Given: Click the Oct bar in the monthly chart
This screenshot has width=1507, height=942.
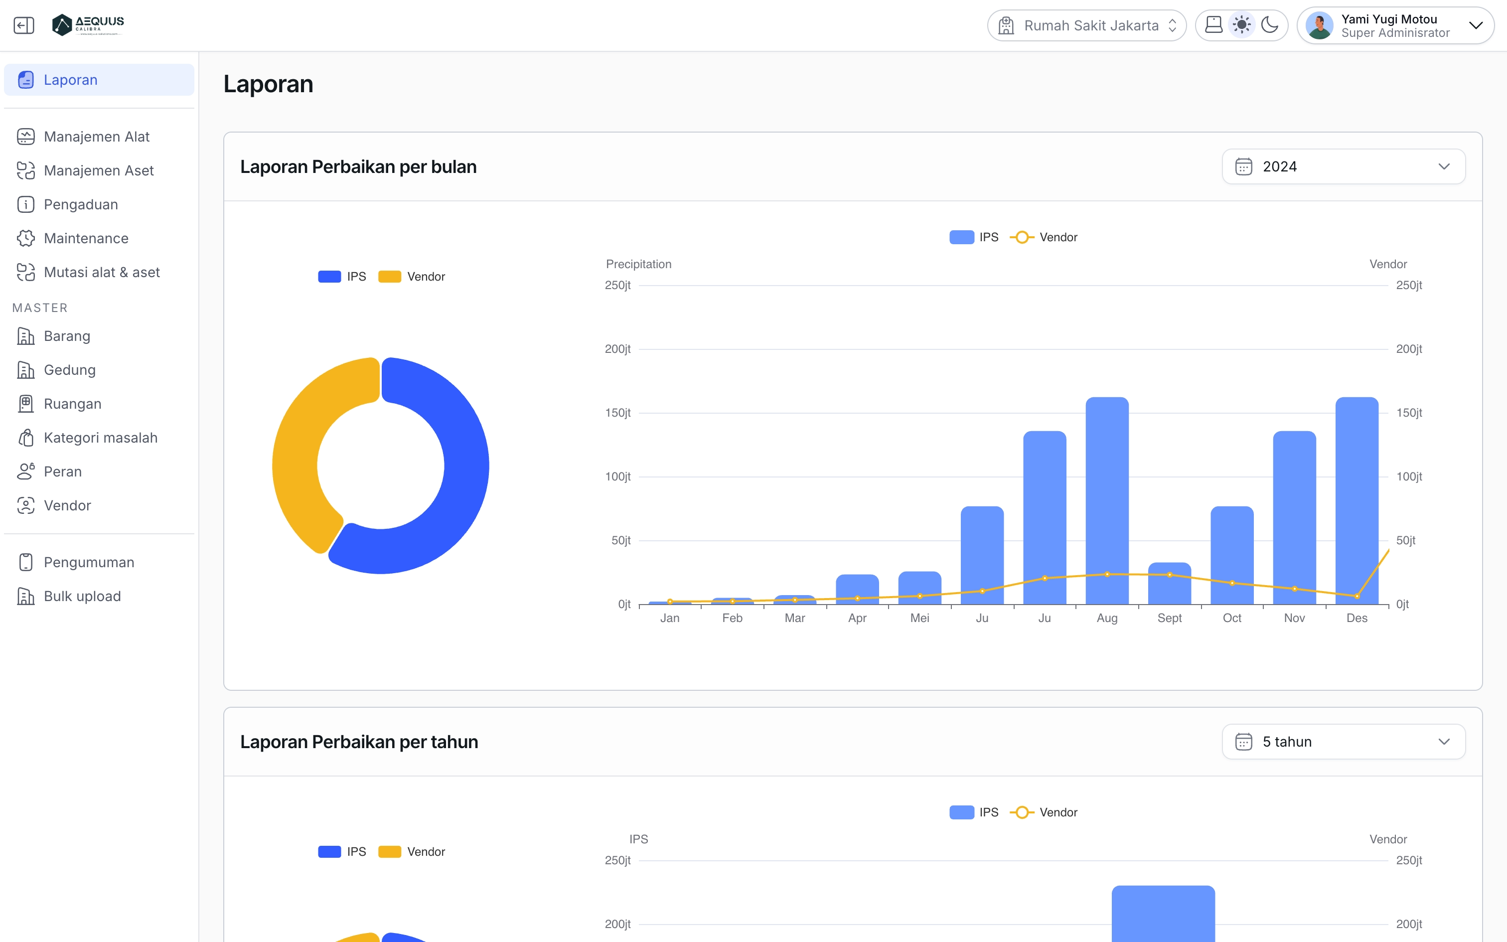Looking at the screenshot, I should point(1232,555).
